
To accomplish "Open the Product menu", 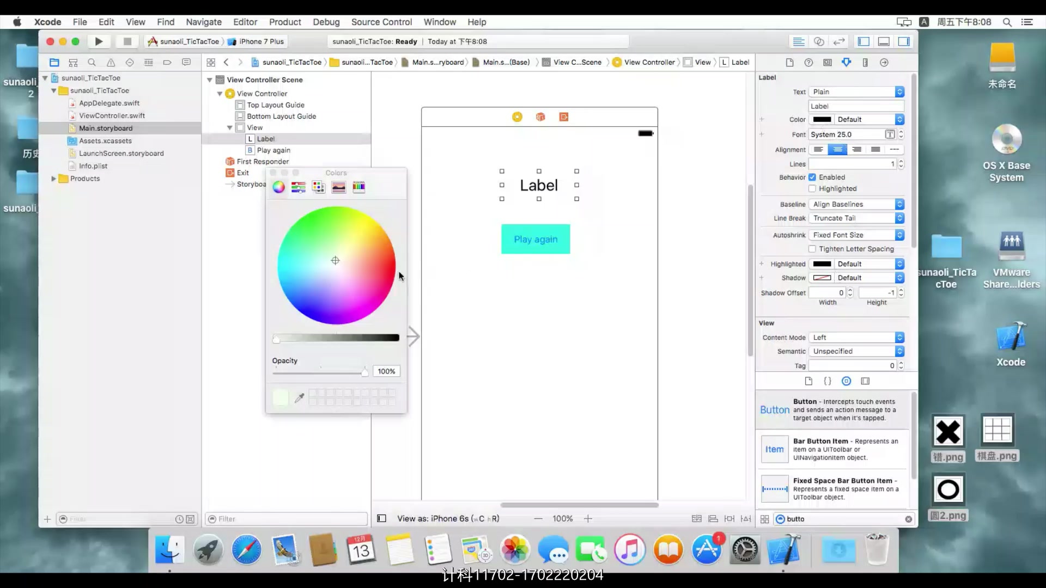I will click(285, 22).
